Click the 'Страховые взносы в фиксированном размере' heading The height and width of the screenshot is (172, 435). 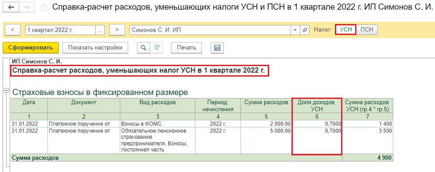coord(100,92)
